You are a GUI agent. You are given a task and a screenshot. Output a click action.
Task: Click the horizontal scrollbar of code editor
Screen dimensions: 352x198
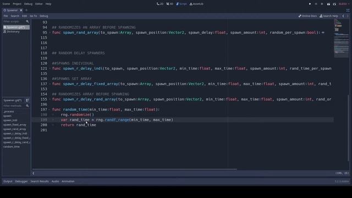135,169
